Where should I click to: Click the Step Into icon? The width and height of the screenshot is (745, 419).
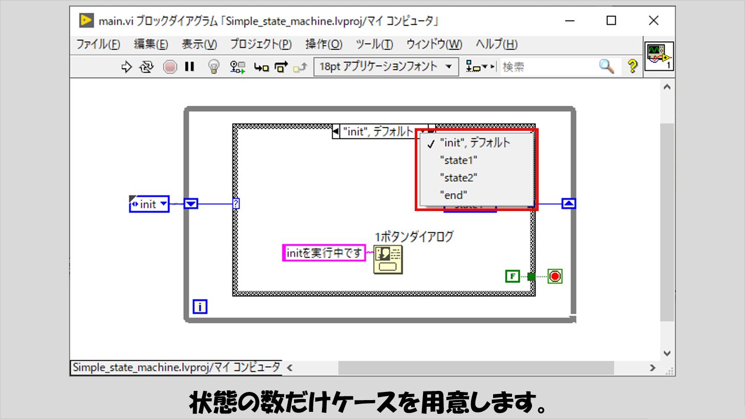click(x=262, y=67)
